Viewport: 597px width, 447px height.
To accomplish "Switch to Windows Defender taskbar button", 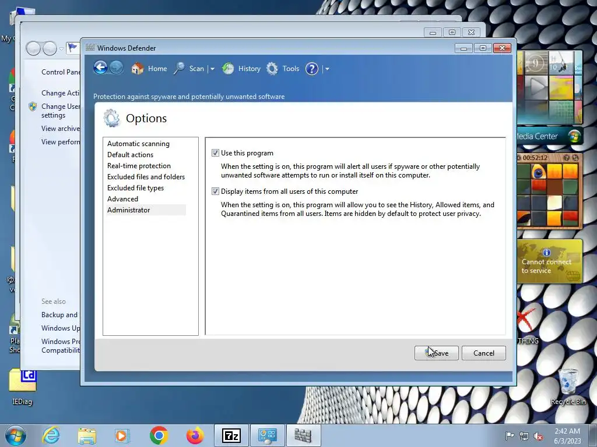I will coord(303,435).
